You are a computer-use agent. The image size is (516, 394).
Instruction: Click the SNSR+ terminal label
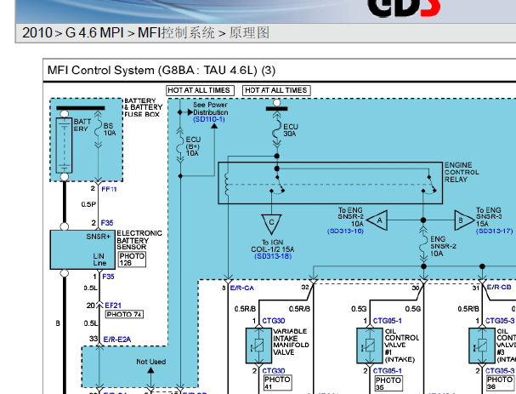[98, 237]
